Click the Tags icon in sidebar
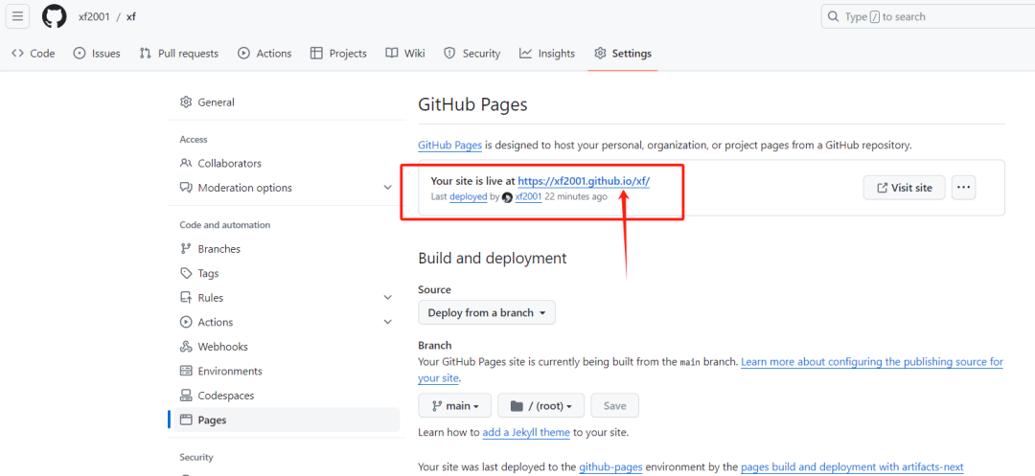This screenshot has width=1035, height=476. pyautogui.click(x=186, y=274)
